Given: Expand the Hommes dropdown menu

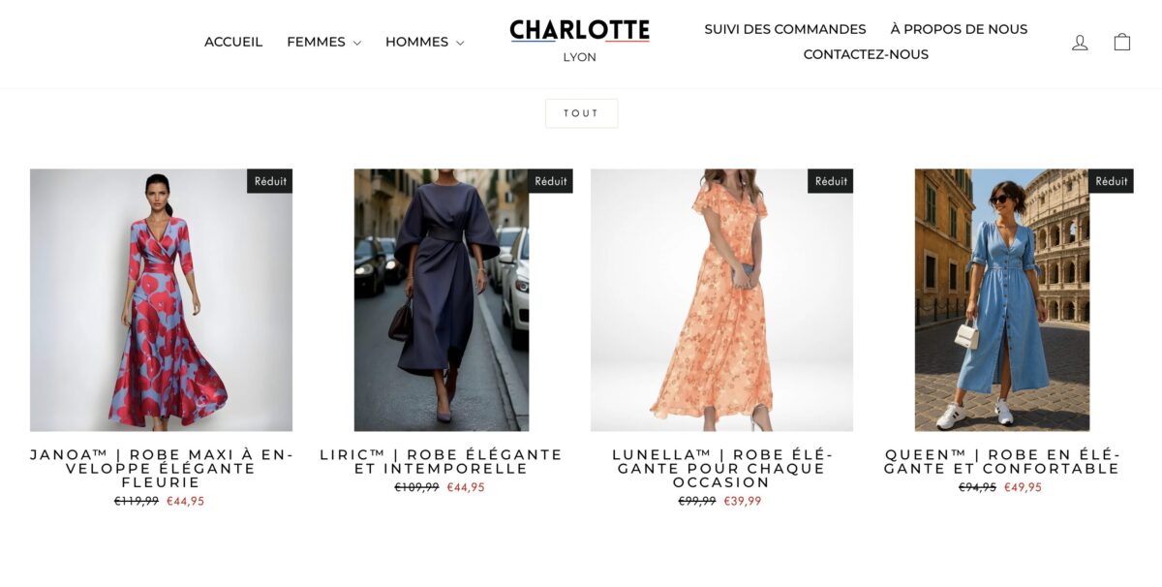Looking at the screenshot, I should (424, 42).
